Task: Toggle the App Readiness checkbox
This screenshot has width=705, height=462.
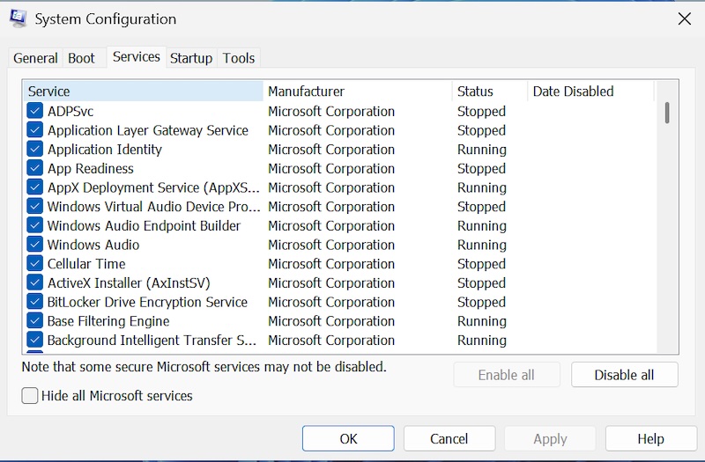Action: pyautogui.click(x=35, y=168)
